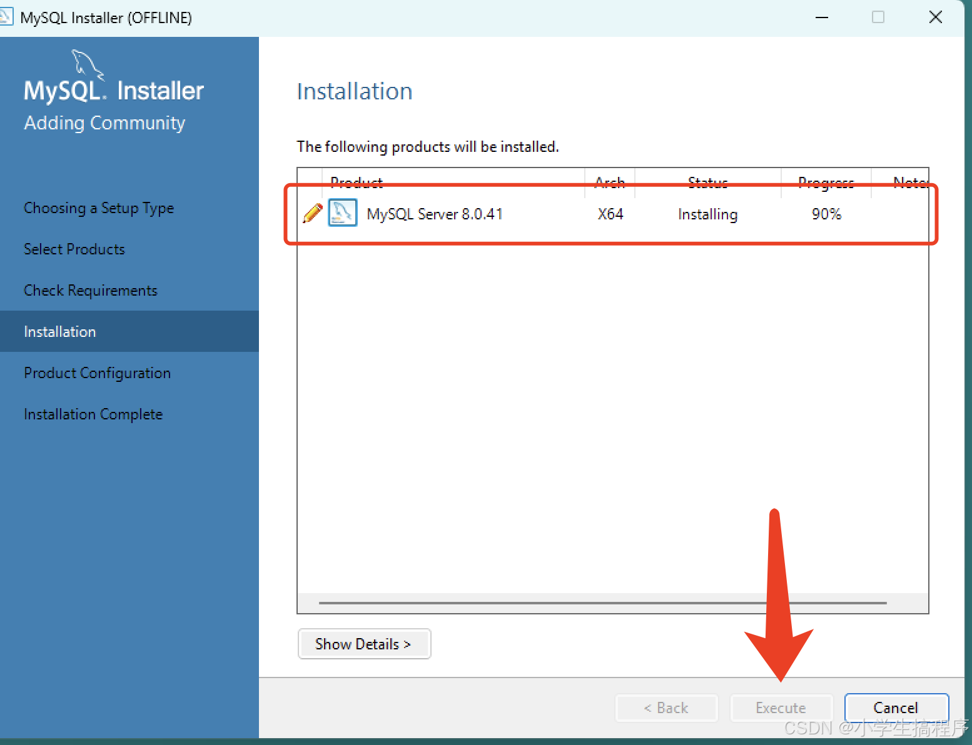
Task: Go back with the Back button
Action: point(666,708)
